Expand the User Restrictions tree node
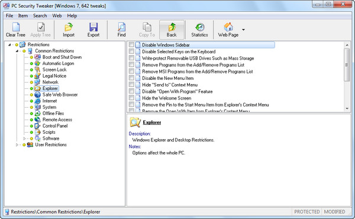Image resolution: width=355 pixels, height=219 pixels. pyautogui.click(x=17, y=144)
